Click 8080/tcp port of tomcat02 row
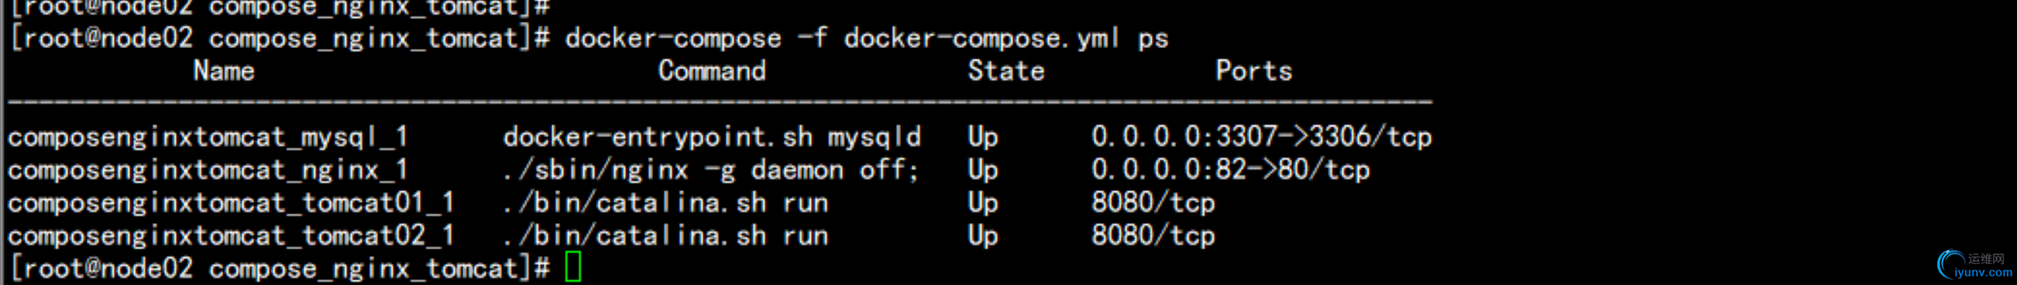 click(x=1153, y=235)
